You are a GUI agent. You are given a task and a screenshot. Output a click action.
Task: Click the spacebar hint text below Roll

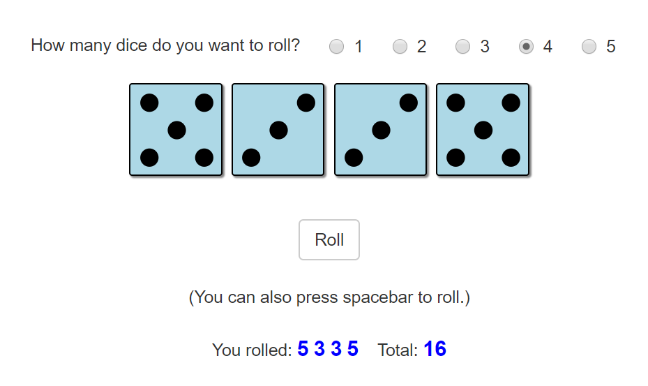click(329, 297)
